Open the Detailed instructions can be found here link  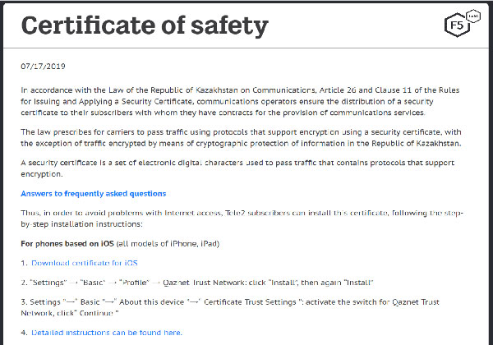[x=106, y=333]
